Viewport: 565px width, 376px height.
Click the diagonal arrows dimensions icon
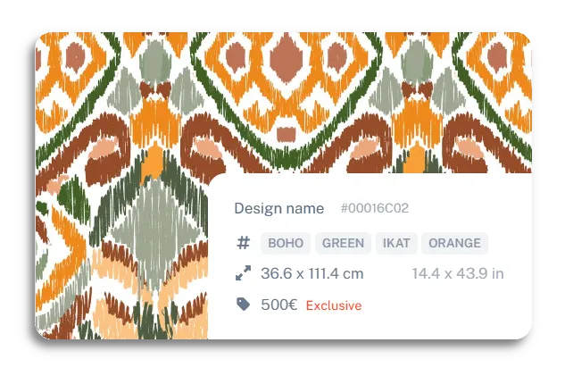coord(243,273)
